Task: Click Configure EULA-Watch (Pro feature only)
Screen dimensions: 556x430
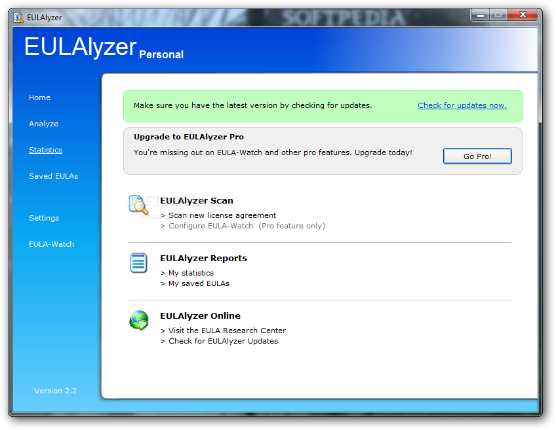Action: coord(247,226)
